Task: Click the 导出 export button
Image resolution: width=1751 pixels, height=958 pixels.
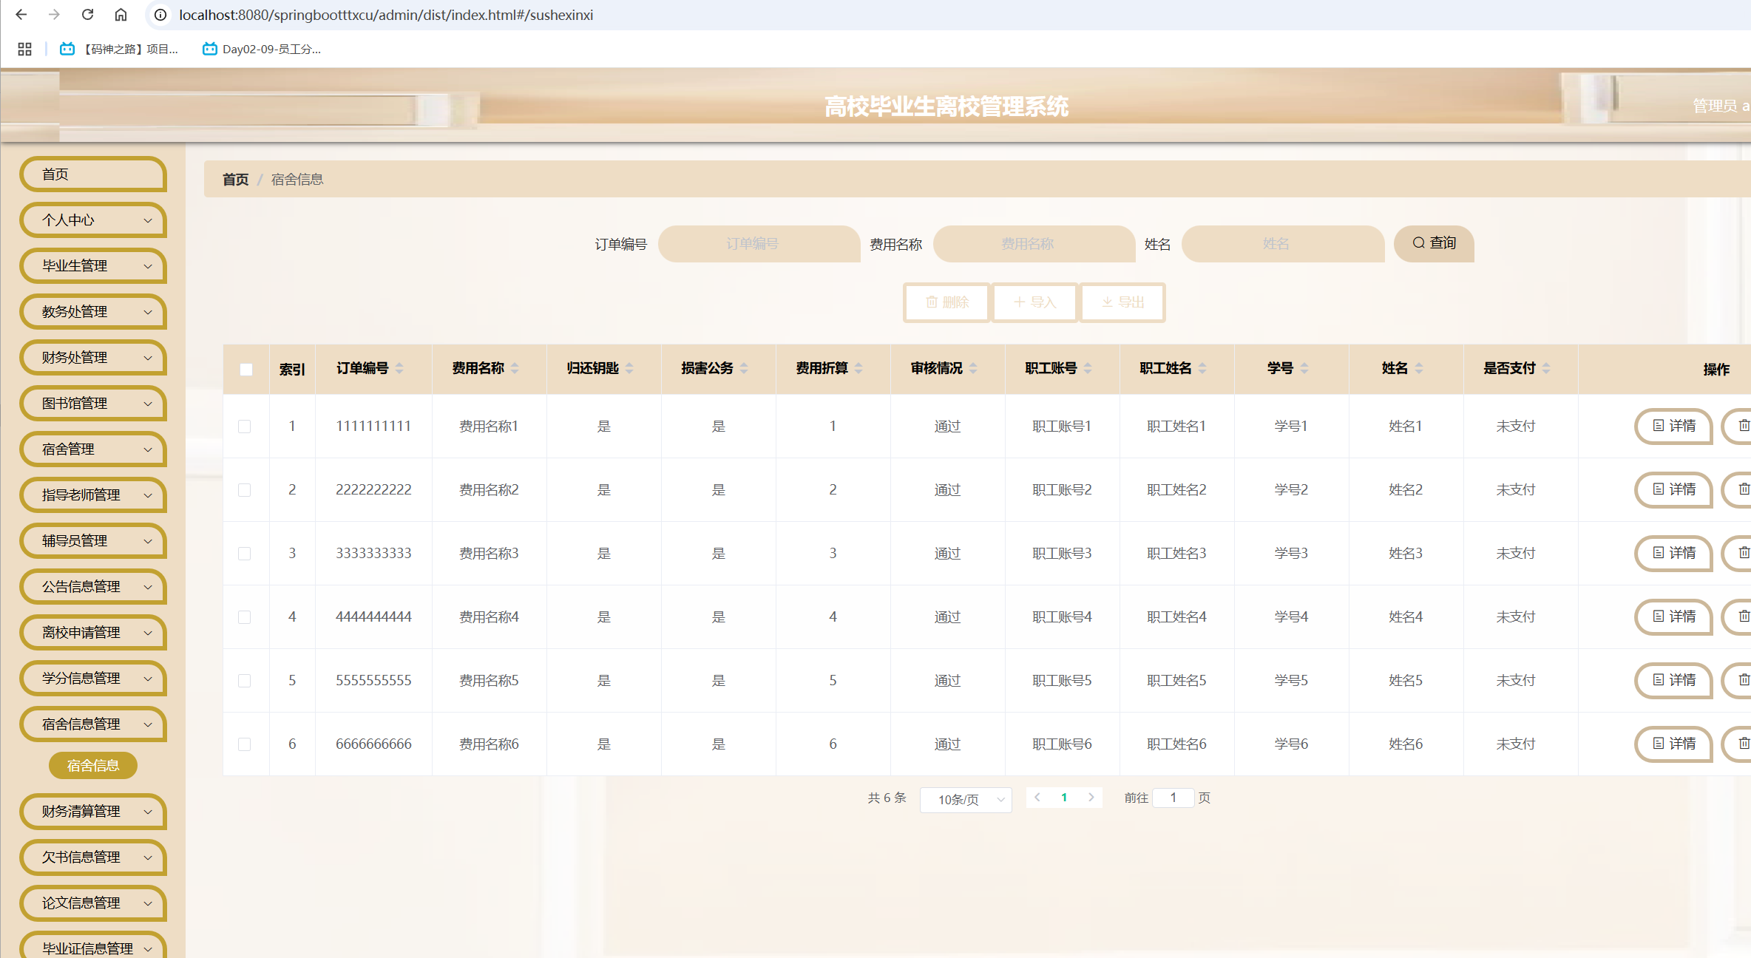Action: tap(1122, 302)
